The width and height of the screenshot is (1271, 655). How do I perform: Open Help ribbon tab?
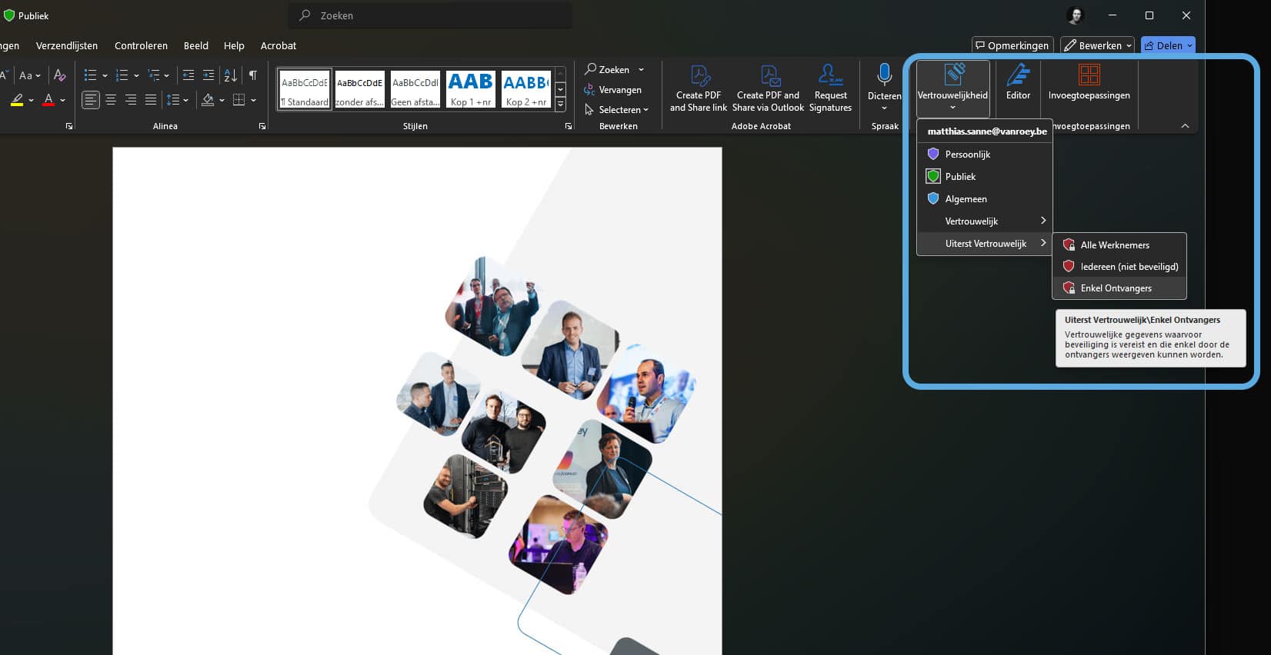234,46
